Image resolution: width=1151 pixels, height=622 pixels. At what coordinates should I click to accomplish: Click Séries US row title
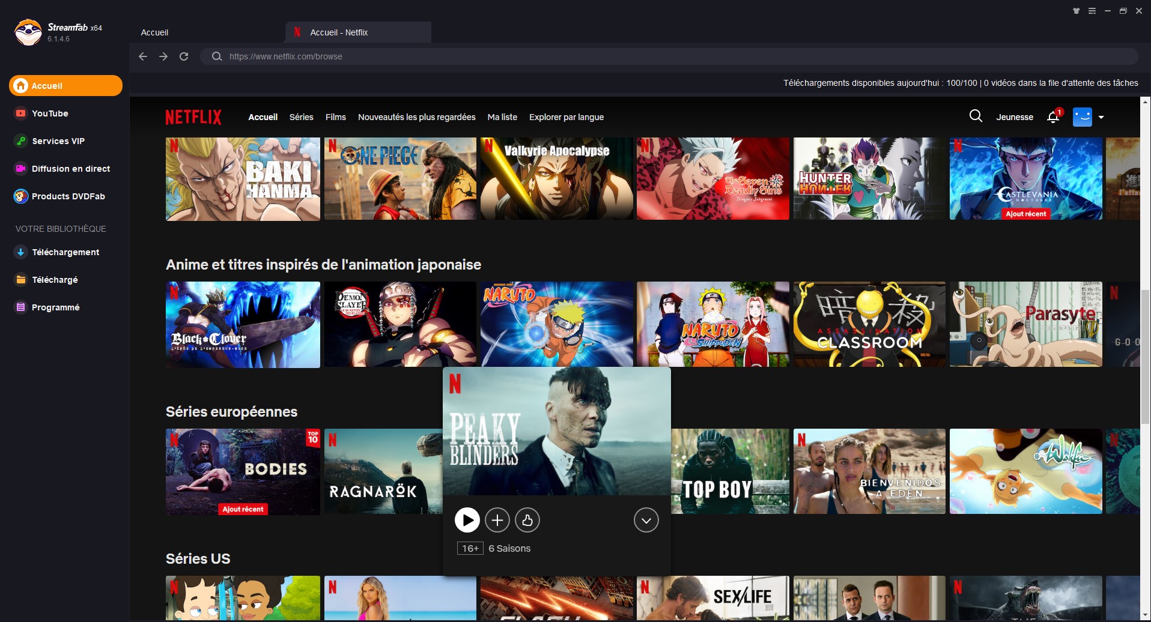tap(198, 559)
